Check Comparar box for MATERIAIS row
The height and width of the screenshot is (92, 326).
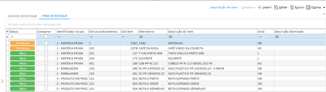[x=46, y=43]
